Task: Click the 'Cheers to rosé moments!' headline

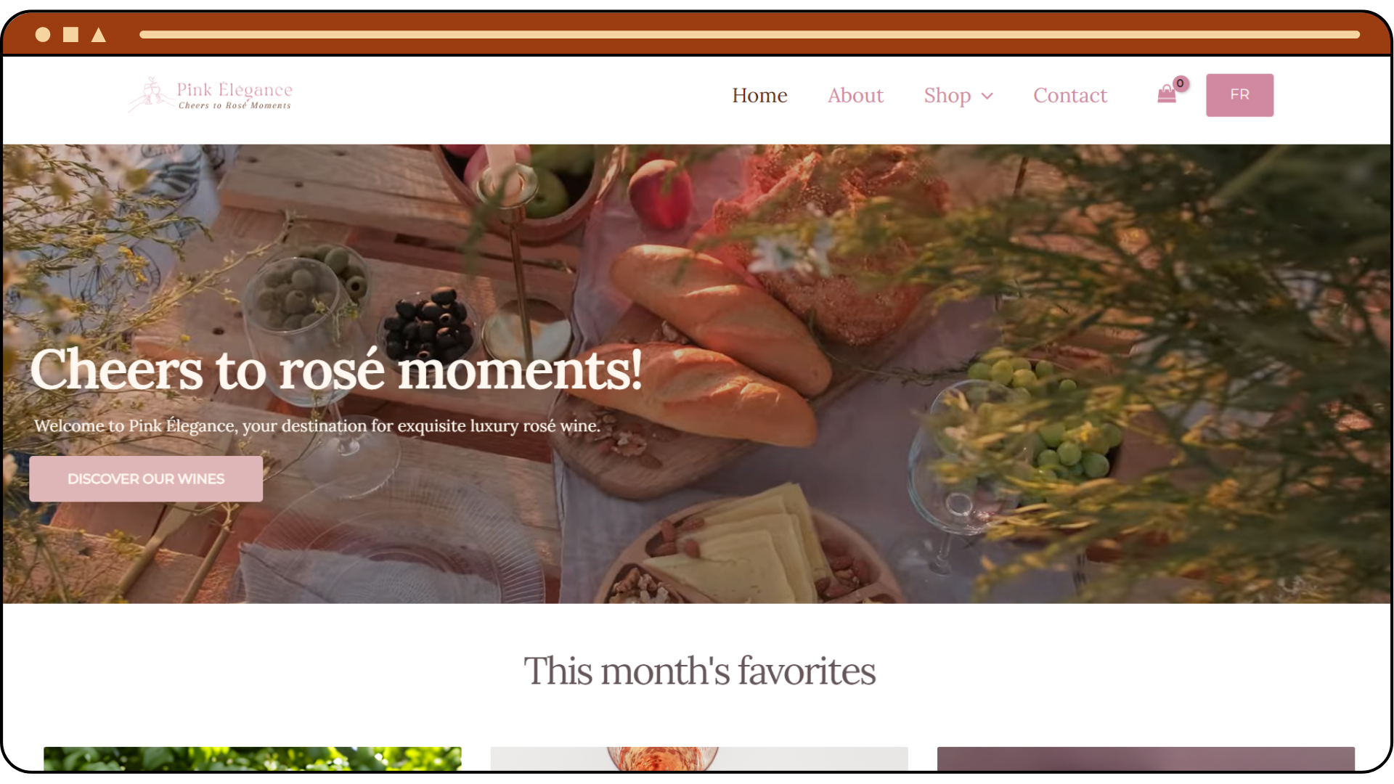Action: tap(336, 369)
